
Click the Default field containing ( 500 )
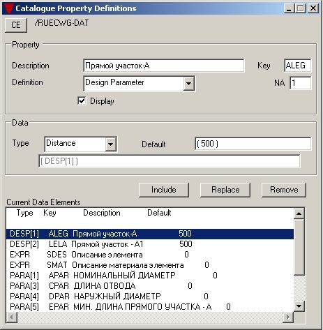tap(253, 144)
